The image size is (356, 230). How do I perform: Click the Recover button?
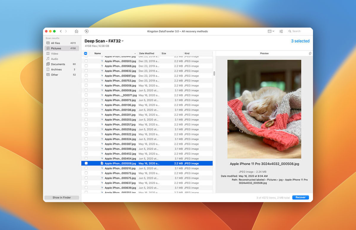point(301,197)
